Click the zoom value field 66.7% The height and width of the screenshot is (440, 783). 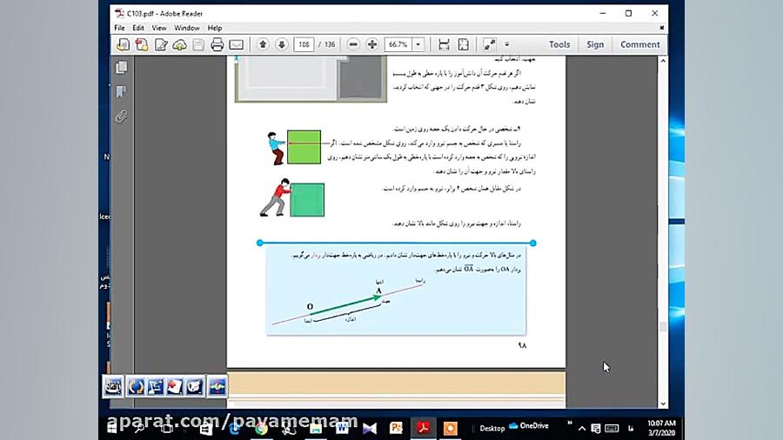tap(398, 44)
